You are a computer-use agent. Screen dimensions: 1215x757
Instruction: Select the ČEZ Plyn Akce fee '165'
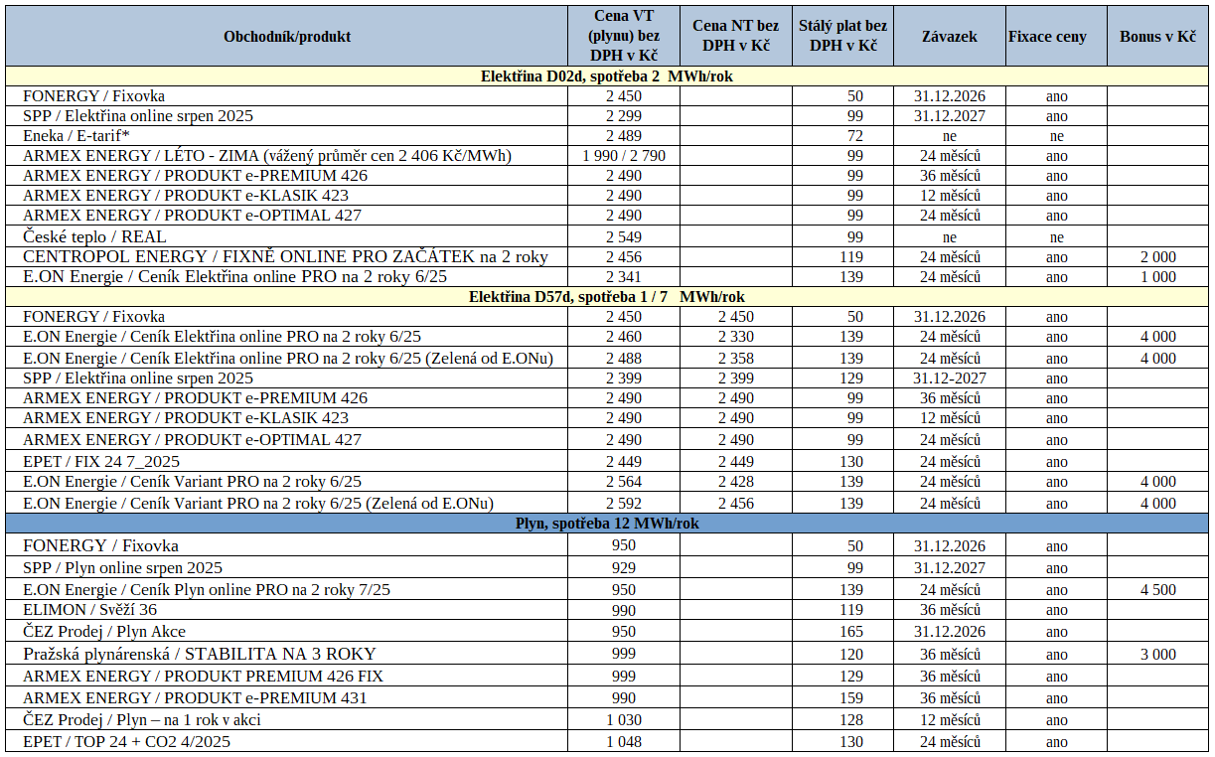(x=851, y=631)
